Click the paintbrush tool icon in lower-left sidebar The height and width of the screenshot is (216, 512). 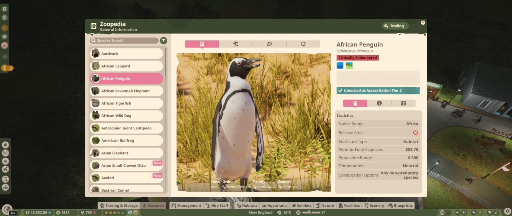6,170
